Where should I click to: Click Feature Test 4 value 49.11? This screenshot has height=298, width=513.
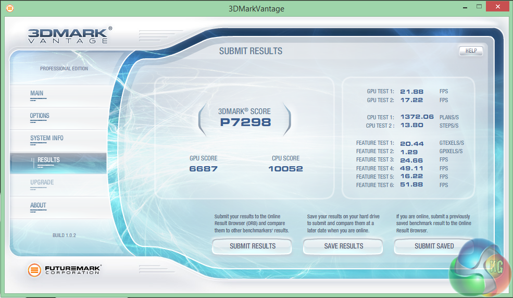pos(411,168)
